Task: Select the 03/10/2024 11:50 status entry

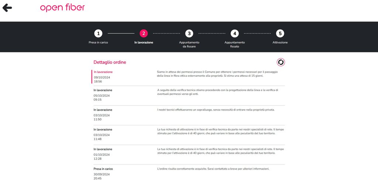Action: click(189, 115)
